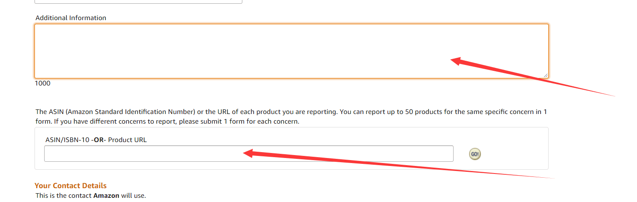Click the Additional Information label
637x202 pixels.
coord(71,18)
